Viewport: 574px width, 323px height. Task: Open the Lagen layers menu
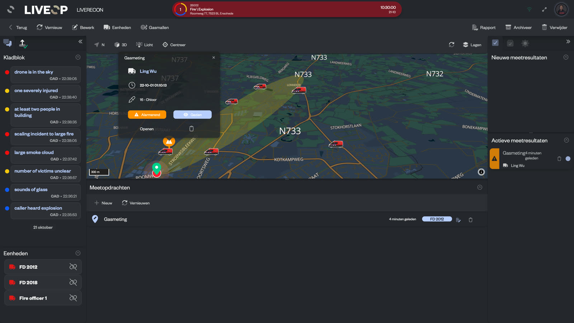click(x=472, y=45)
